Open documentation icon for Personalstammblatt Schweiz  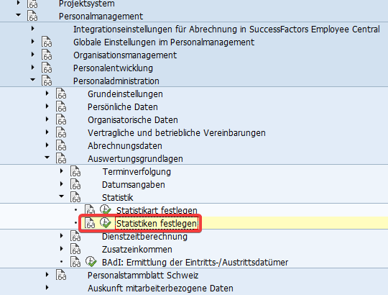[x=61, y=275]
